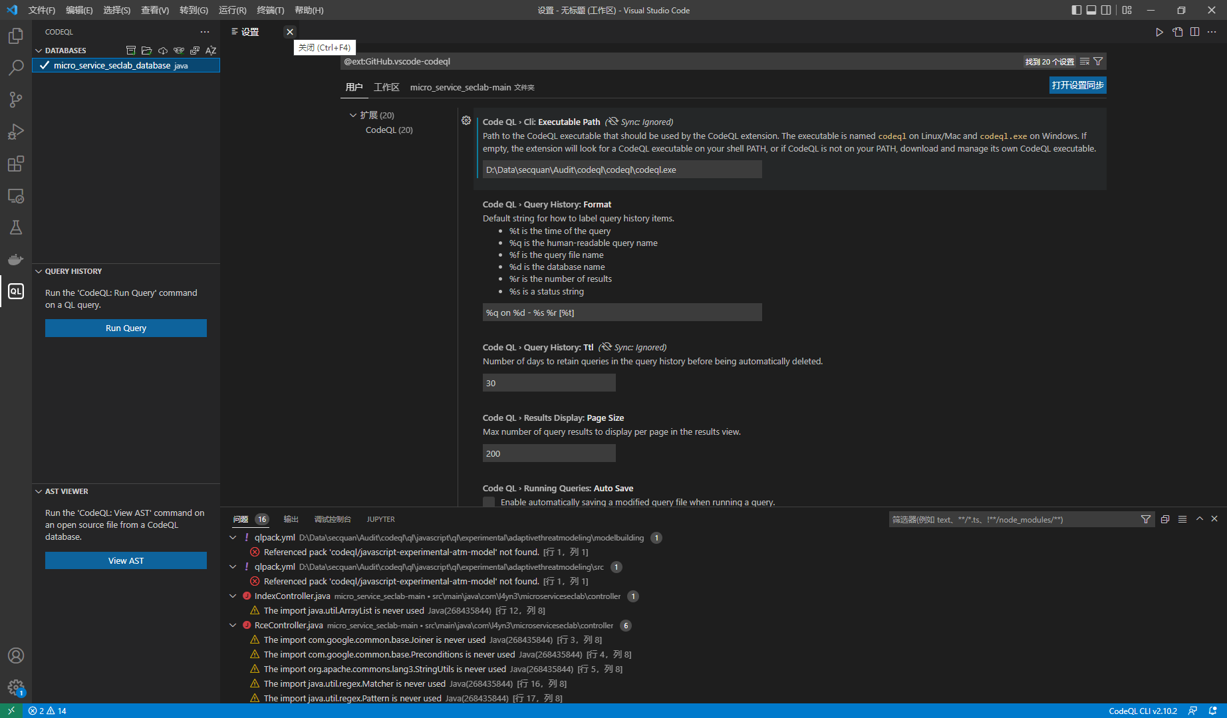View problems as table icon
Image resolution: width=1227 pixels, height=718 pixels.
click(1182, 519)
